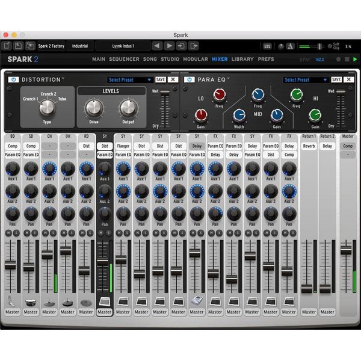Open Return 1 Reverb effect slot
The image size is (361, 361).
click(309, 146)
